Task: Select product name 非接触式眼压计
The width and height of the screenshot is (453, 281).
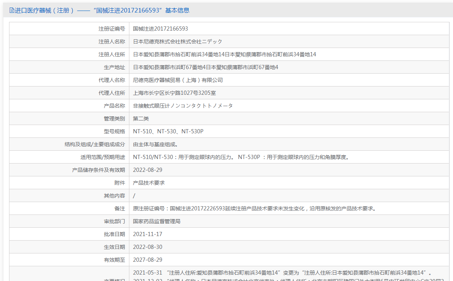Action: (x=151, y=106)
